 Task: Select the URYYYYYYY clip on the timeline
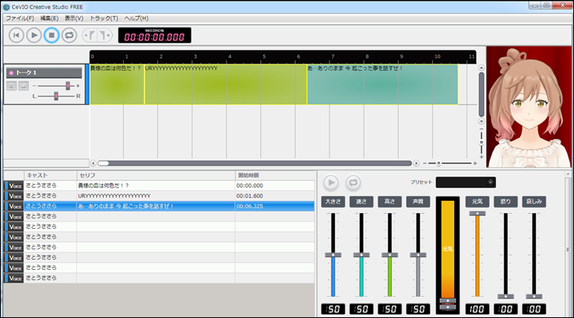pyautogui.click(x=226, y=85)
